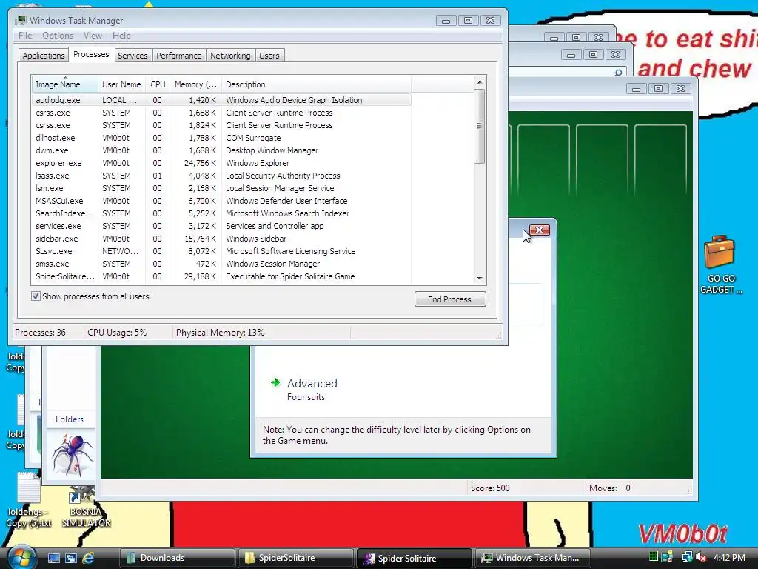
Task: Select SearchIndexer process row
Action: pos(221,213)
